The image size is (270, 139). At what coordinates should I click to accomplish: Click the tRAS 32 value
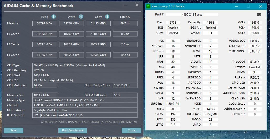pyautogui.click(x=173, y=62)
